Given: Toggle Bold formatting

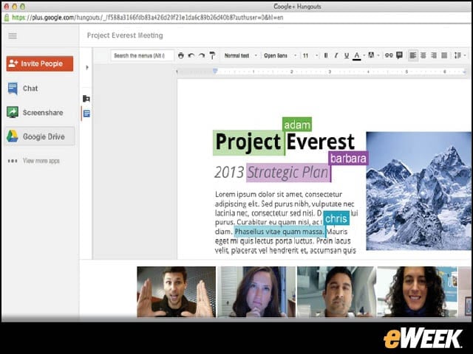Looking at the screenshot, I should (326, 55).
